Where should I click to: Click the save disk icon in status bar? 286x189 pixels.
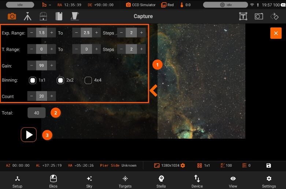pos(268,166)
